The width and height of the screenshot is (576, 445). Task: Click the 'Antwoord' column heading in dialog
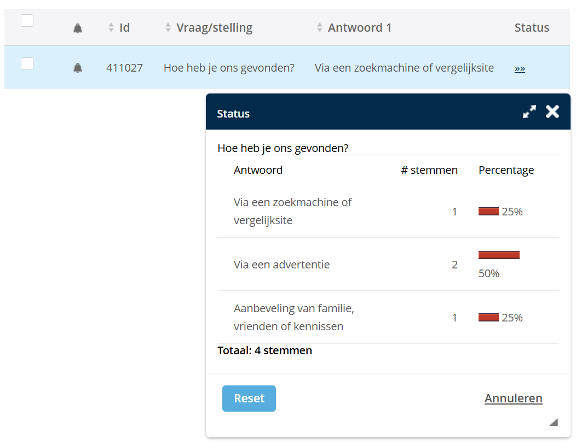pyautogui.click(x=258, y=170)
